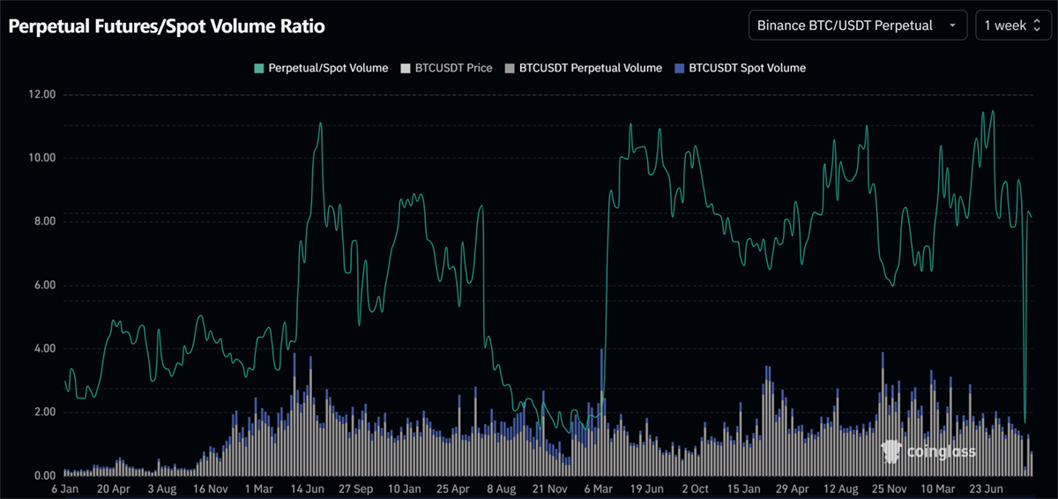Click the 6 Mar x-axis date label
1058x499 pixels.
coord(599,488)
